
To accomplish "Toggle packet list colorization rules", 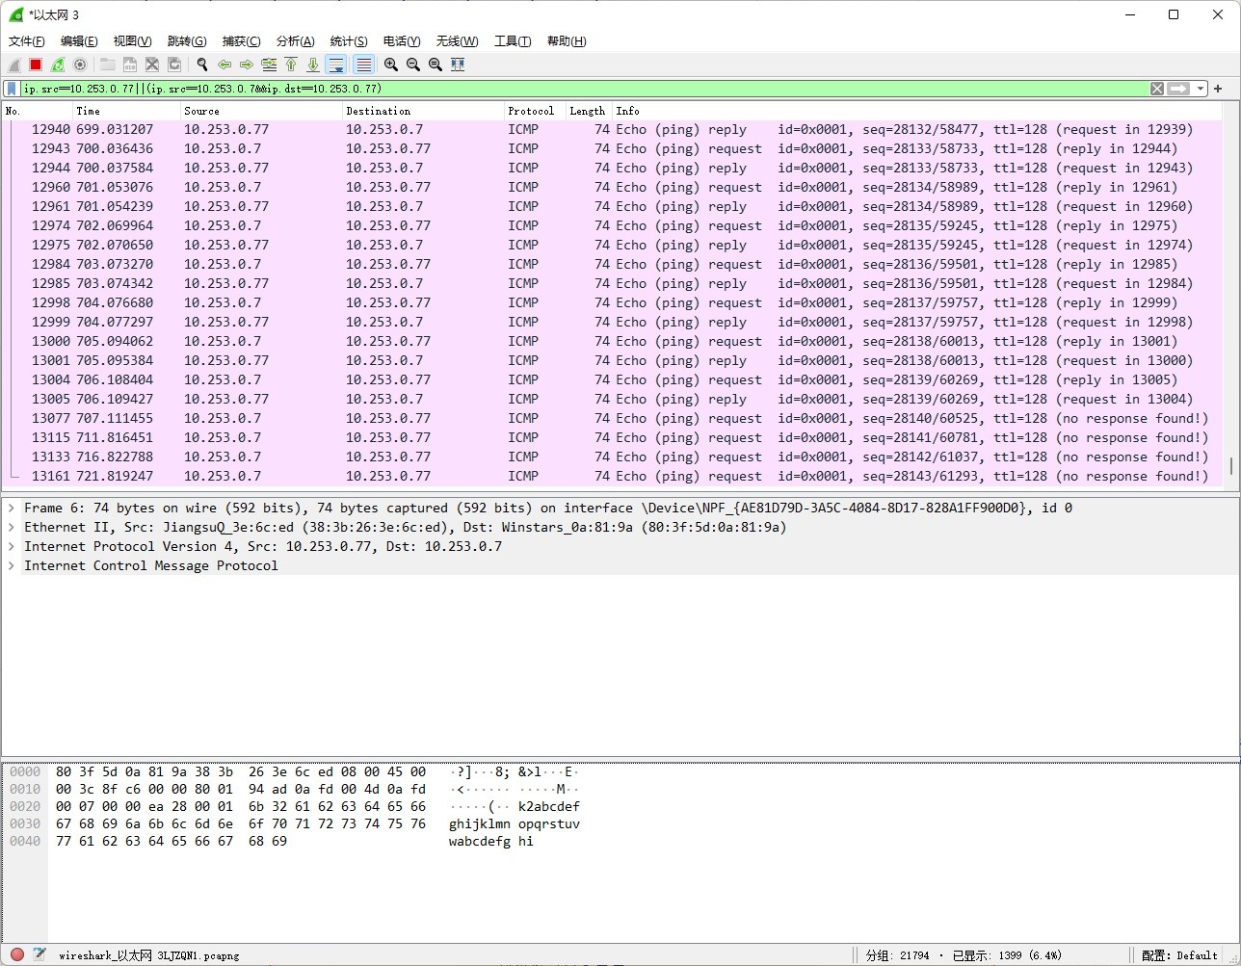I will [x=363, y=65].
